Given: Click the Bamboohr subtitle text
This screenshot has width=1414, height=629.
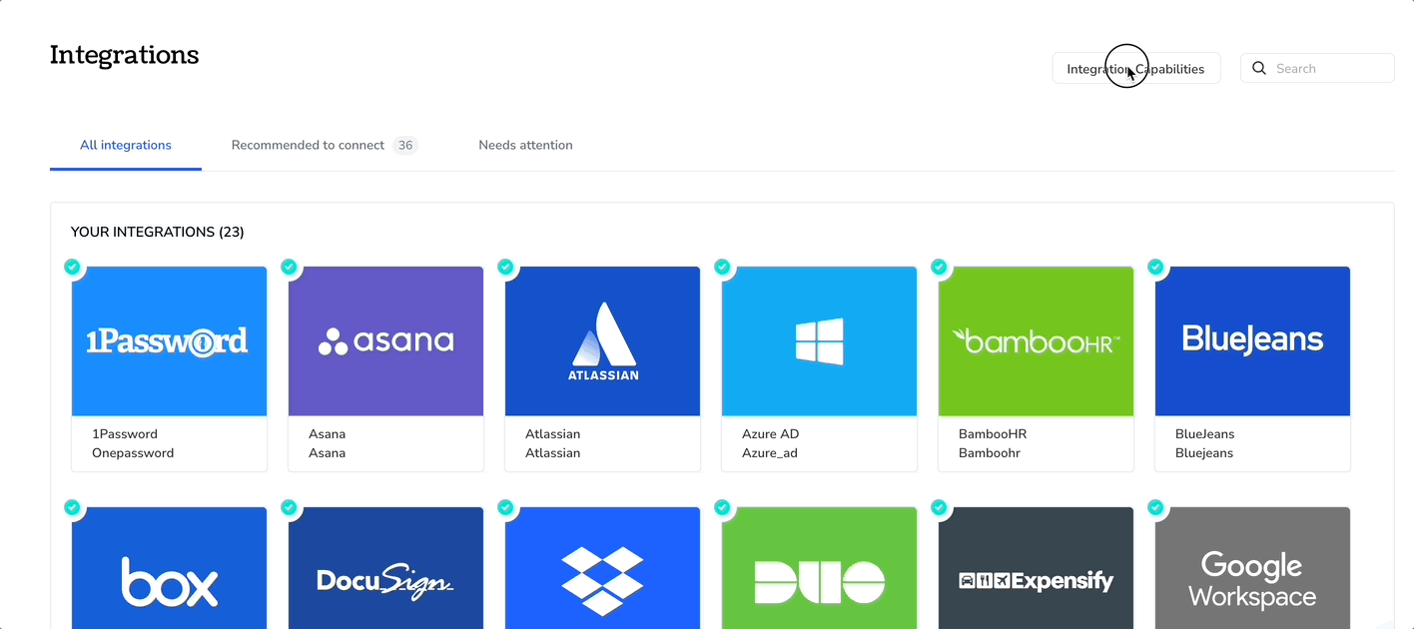Looking at the screenshot, I should 990,453.
